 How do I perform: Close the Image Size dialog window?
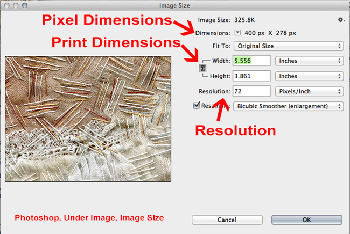pyautogui.click(x=6, y=5)
